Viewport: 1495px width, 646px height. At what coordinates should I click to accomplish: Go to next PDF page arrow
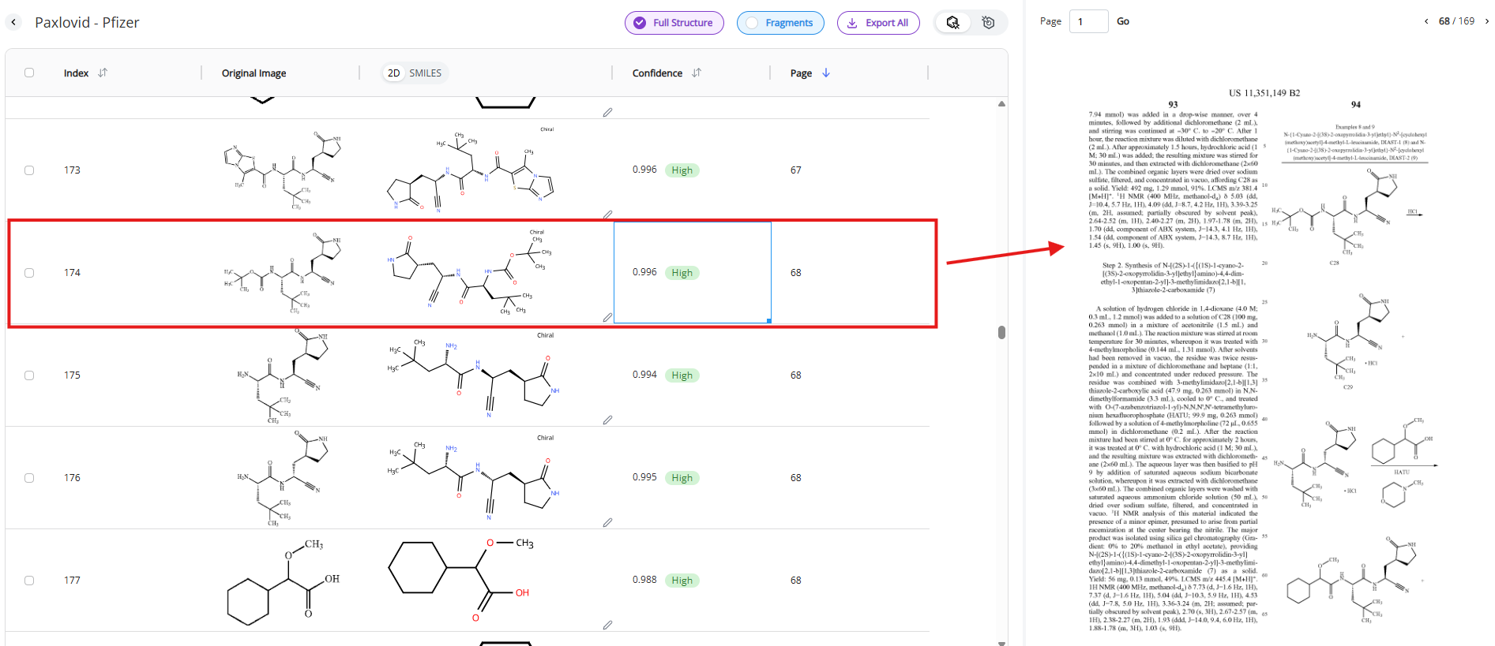pos(1486,21)
